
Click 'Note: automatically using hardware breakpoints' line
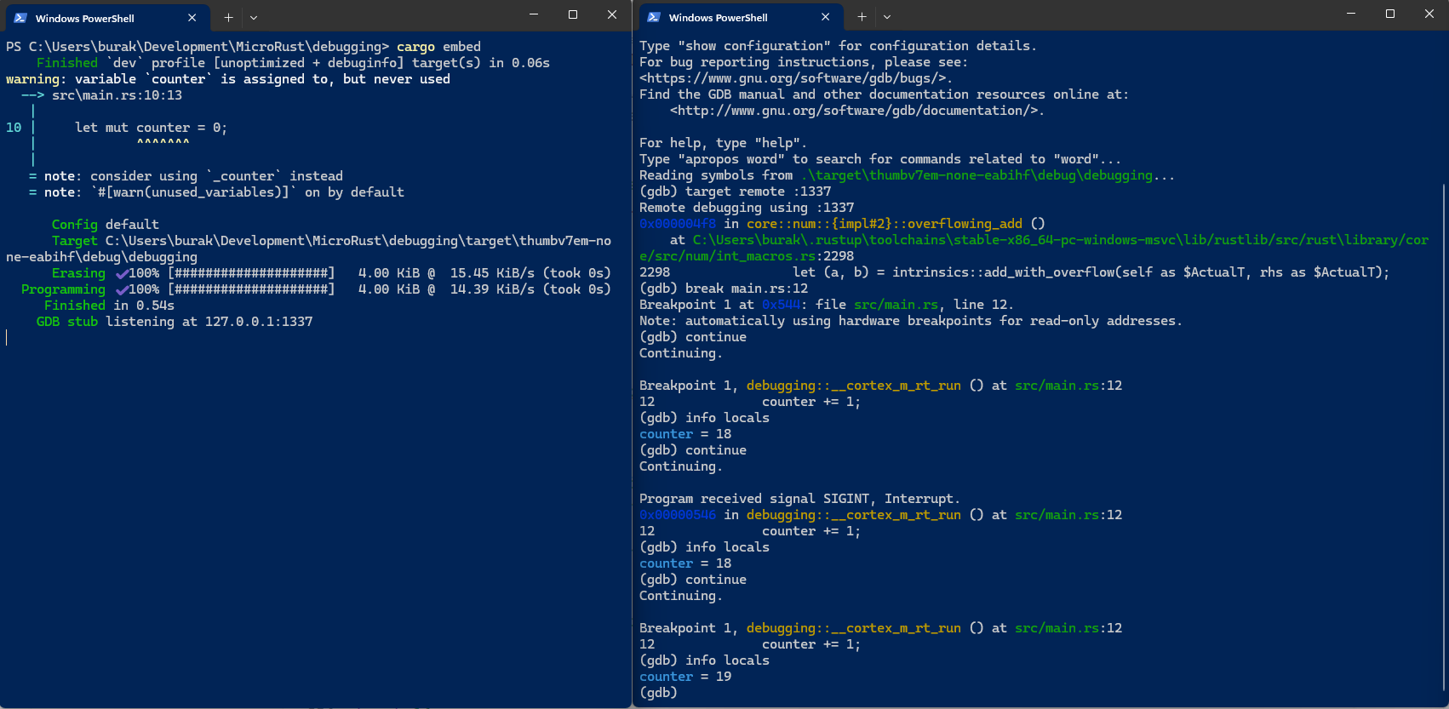pyautogui.click(x=910, y=321)
